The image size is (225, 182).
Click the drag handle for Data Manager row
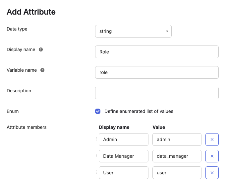(x=96, y=156)
